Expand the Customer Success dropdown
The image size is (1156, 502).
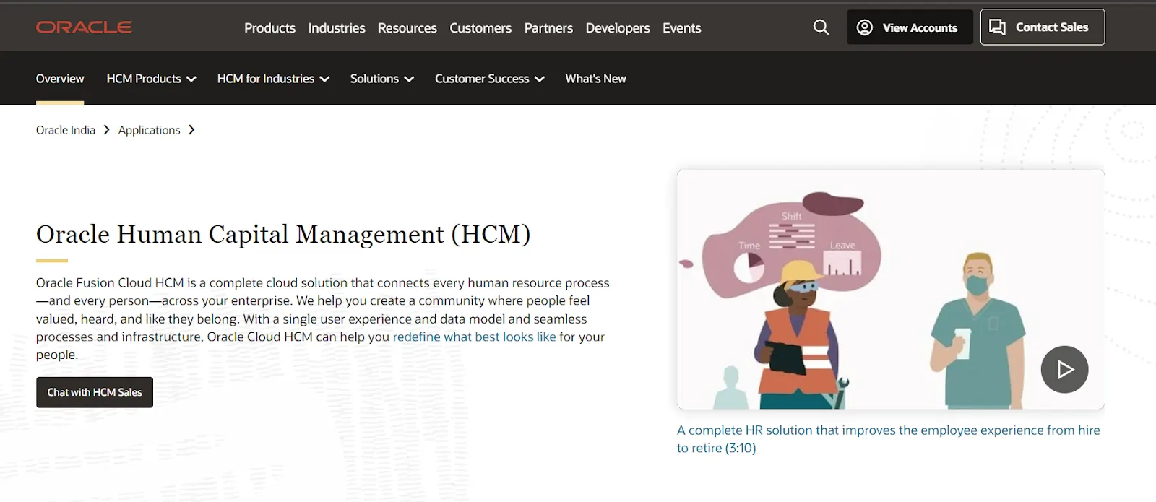pyautogui.click(x=489, y=79)
